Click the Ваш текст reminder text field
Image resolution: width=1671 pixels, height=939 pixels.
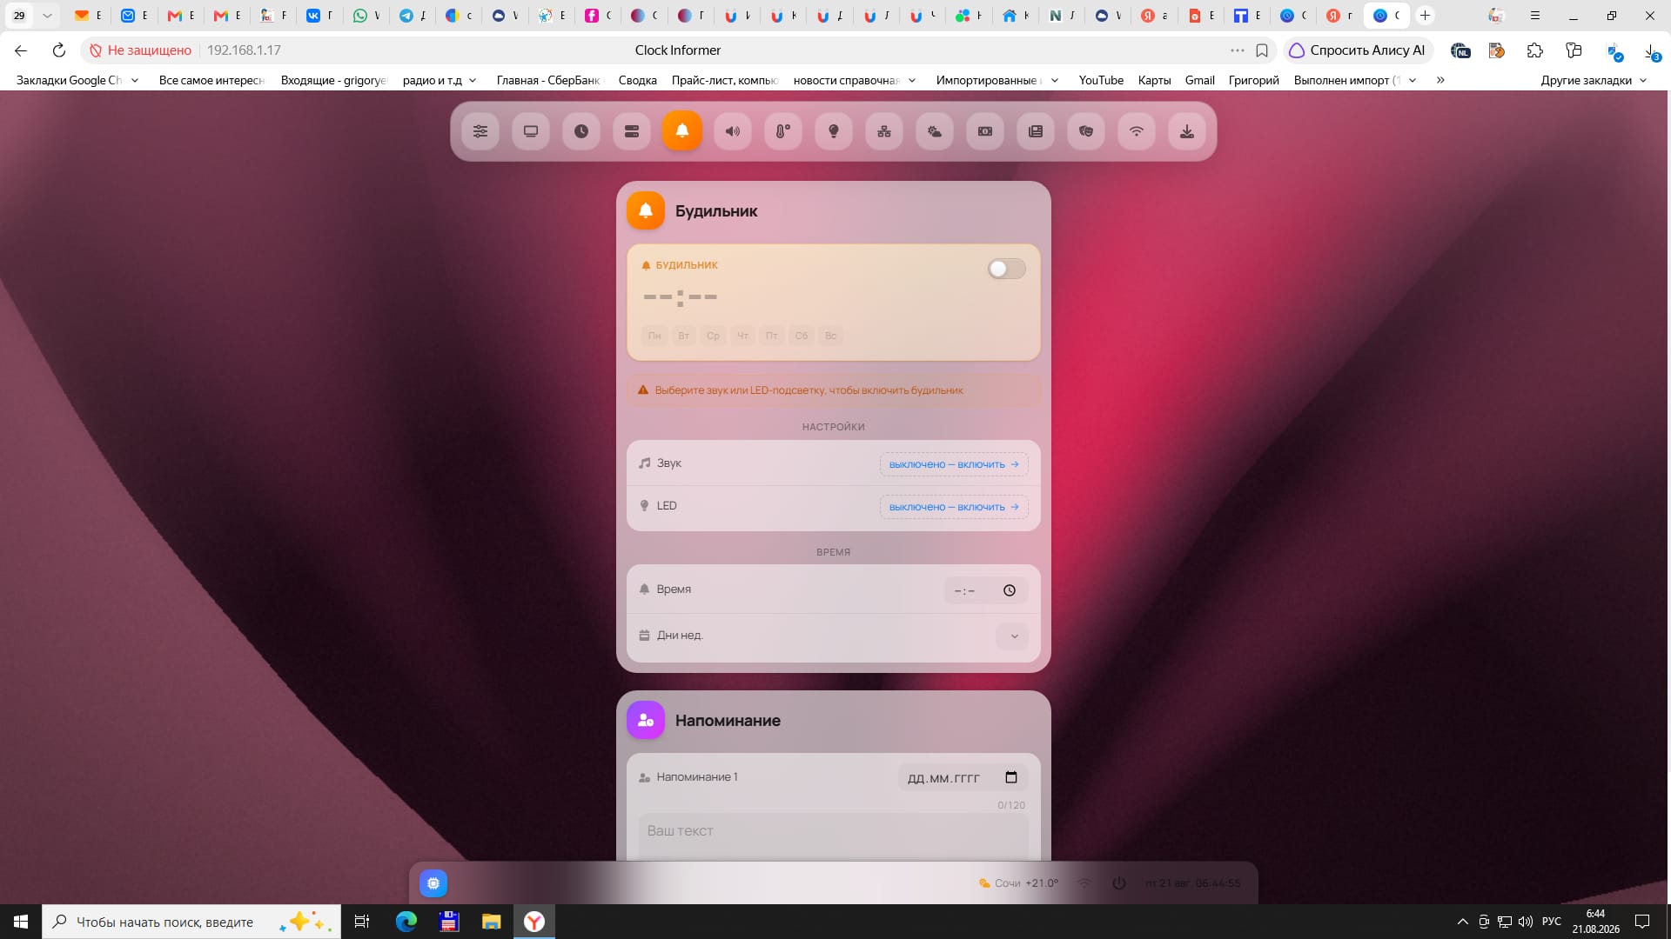click(834, 836)
